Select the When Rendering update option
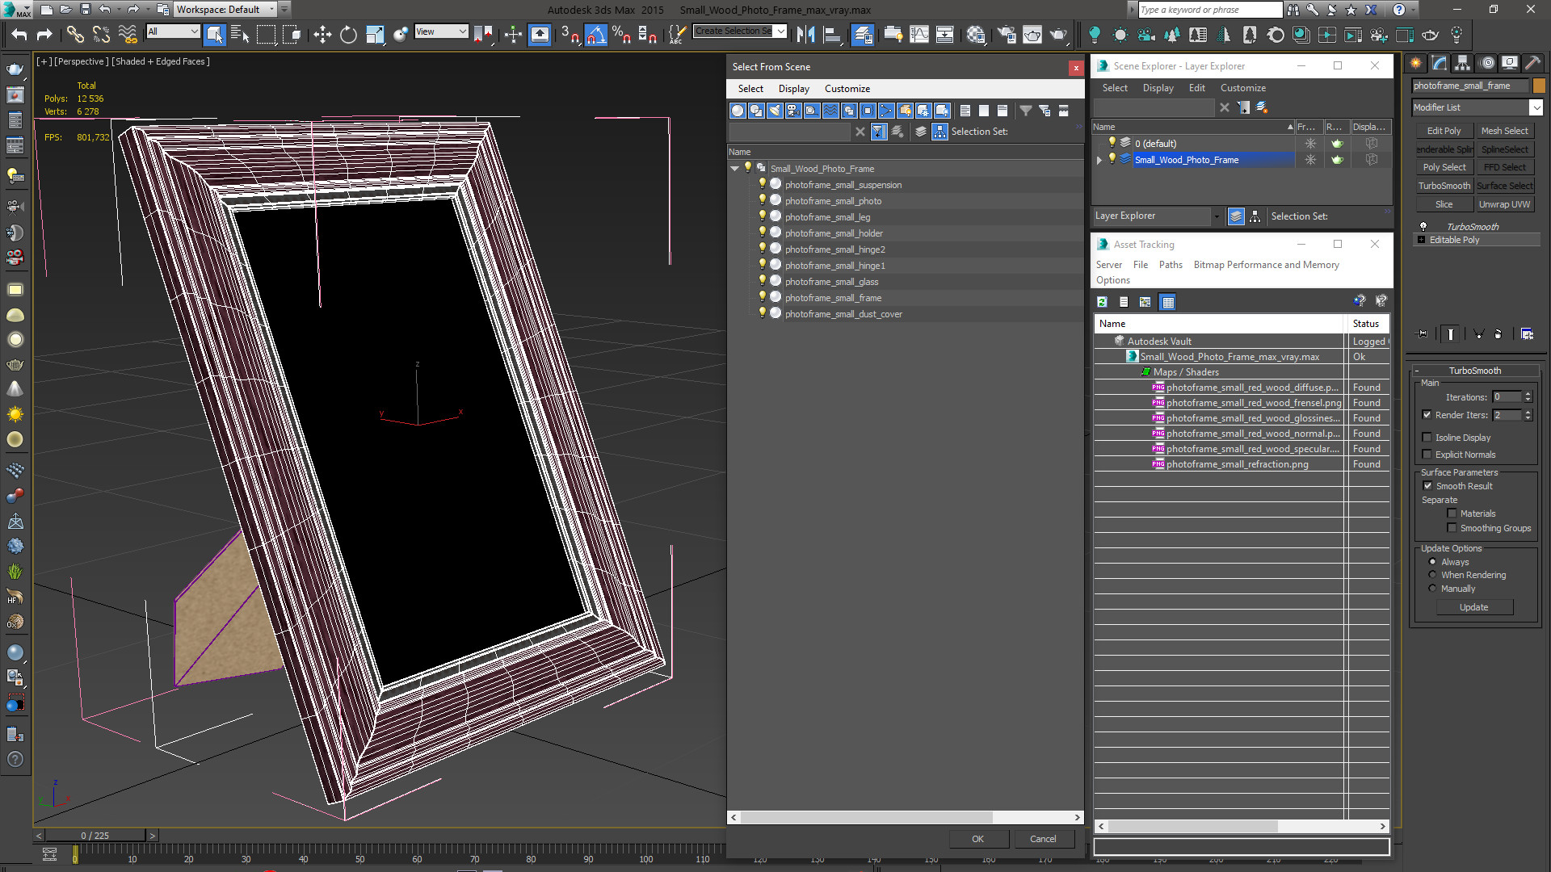Image resolution: width=1551 pixels, height=872 pixels. point(1433,575)
